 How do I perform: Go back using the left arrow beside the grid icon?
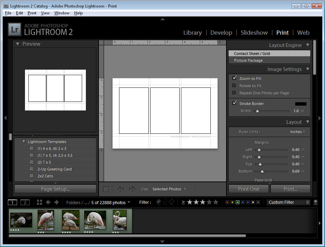(x=48, y=202)
